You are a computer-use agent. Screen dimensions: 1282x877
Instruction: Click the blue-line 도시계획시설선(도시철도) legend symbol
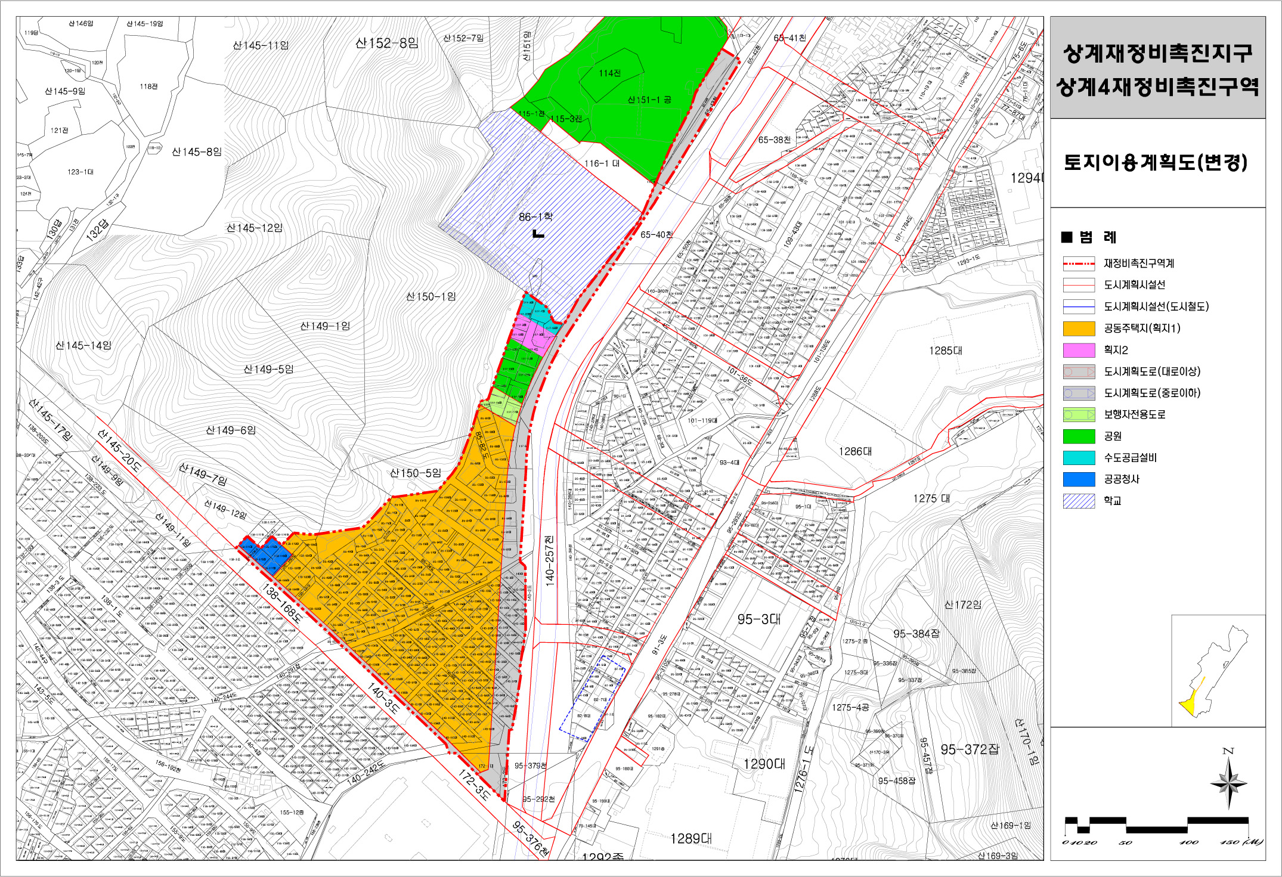(x=1079, y=306)
